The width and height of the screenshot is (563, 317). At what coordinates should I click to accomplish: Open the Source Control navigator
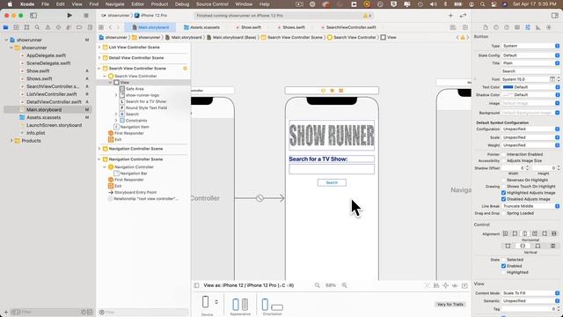(16, 27)
